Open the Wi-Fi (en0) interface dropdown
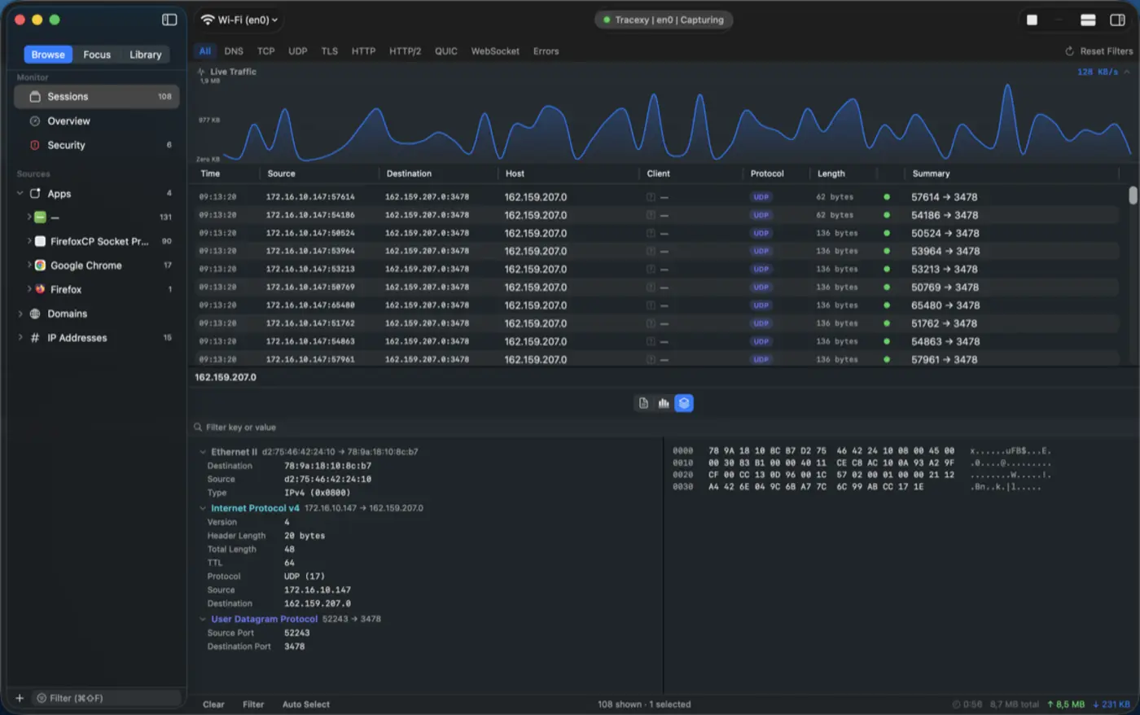1140x715 pixels. coord(239,20)
